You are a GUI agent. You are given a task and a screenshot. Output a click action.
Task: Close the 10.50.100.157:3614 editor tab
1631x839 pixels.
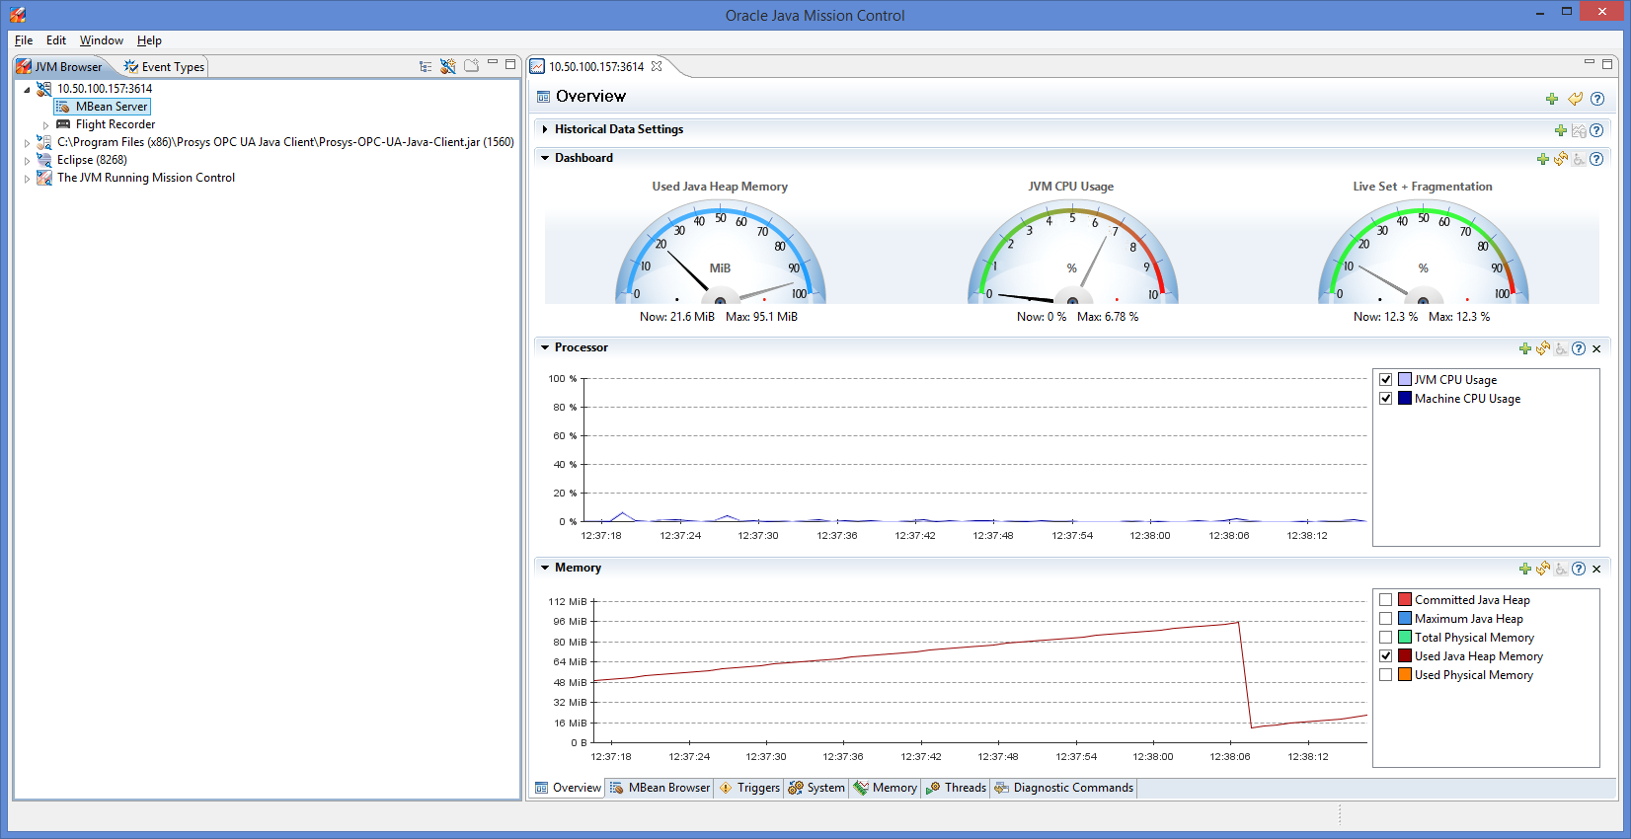pos(657,66)
